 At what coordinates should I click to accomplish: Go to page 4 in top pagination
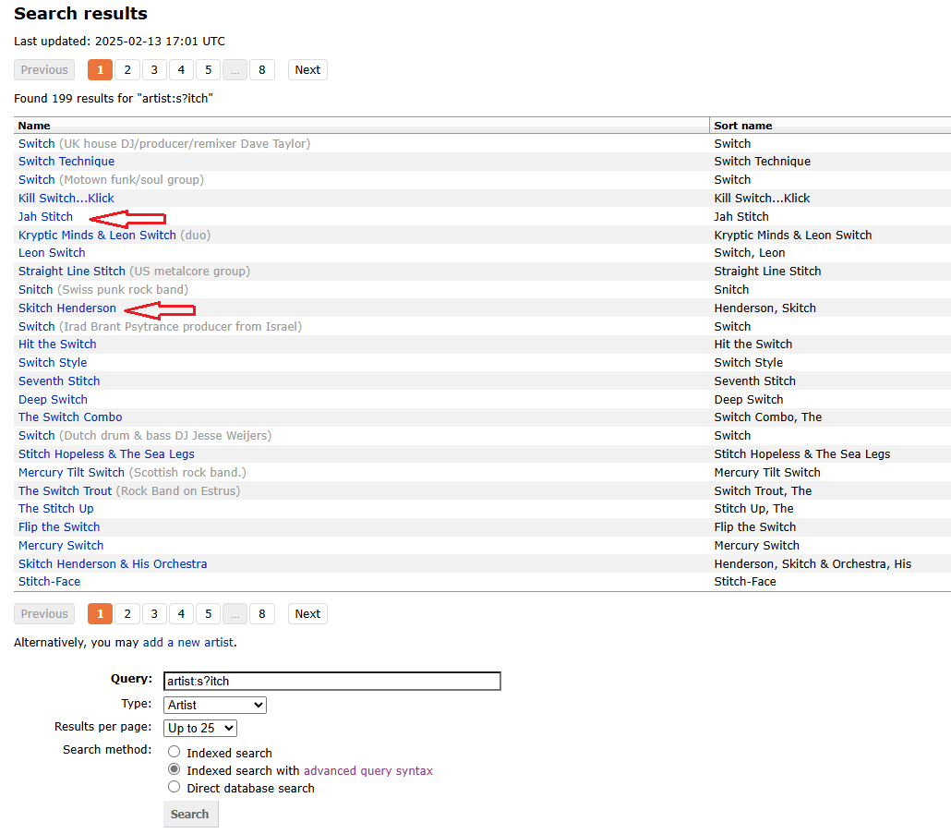tap(181, 70)
